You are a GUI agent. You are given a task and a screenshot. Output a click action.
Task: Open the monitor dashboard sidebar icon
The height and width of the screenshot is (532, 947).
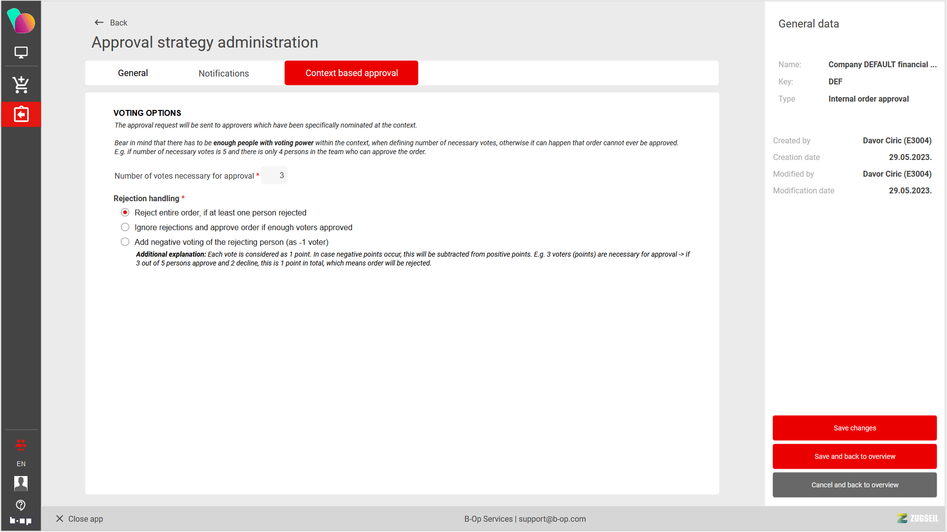[x=21, y=52]
